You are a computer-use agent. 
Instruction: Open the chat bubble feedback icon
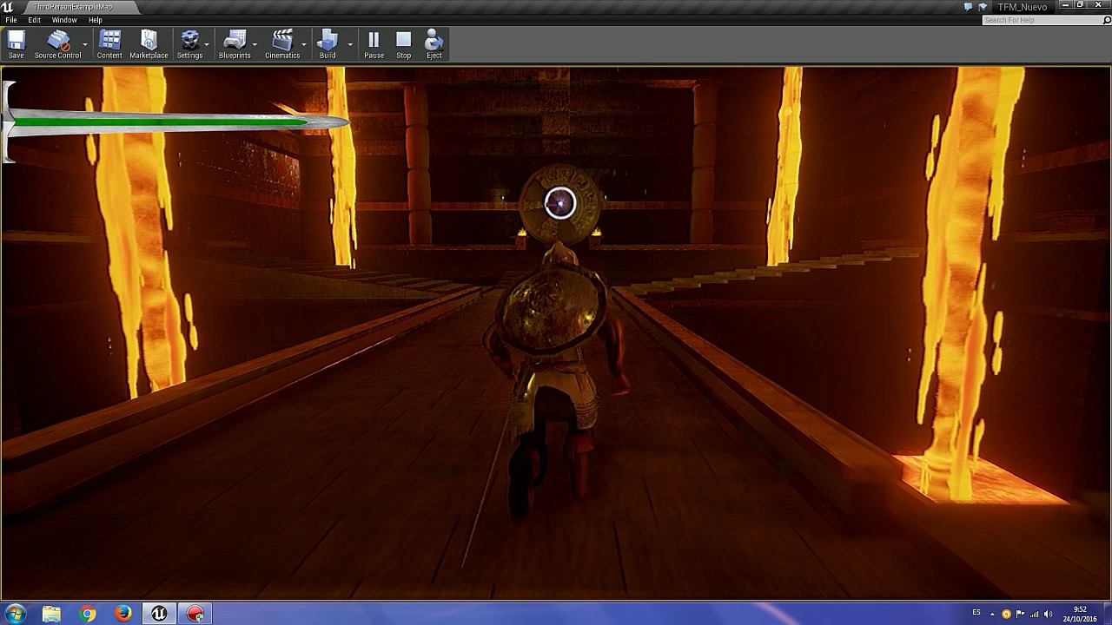coord(969,7)
